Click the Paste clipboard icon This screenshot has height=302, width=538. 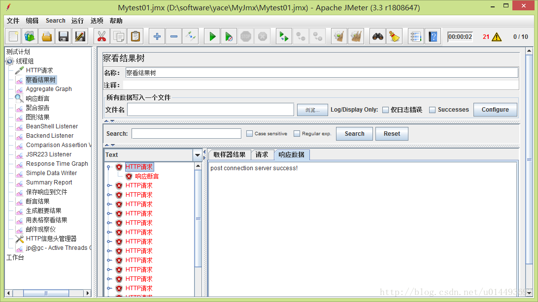pos(135,36)
